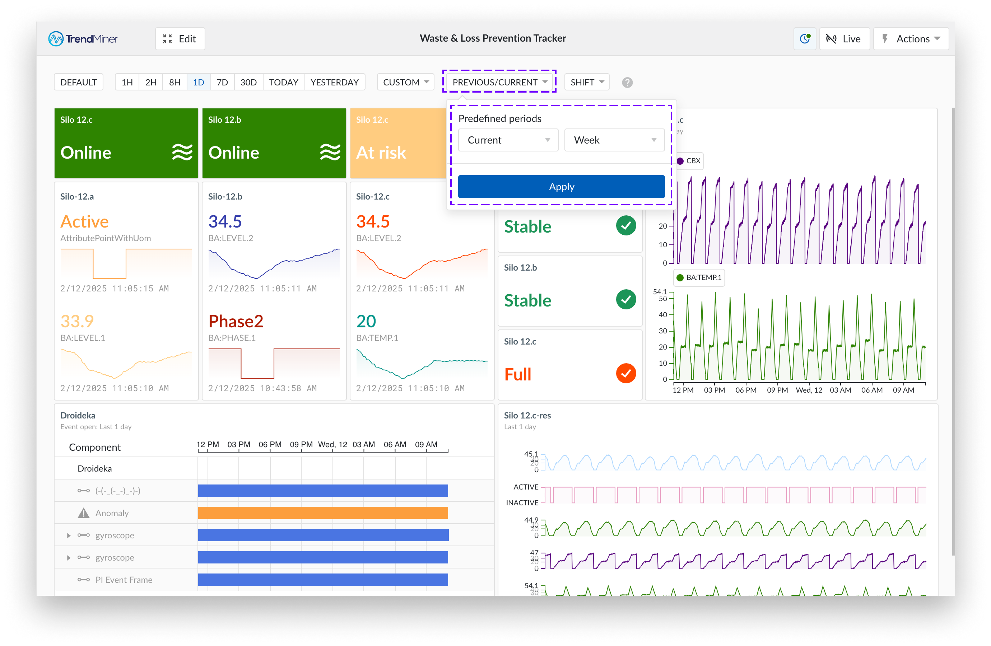Click the Edit collapse-arrows icon

pos(167,39)
